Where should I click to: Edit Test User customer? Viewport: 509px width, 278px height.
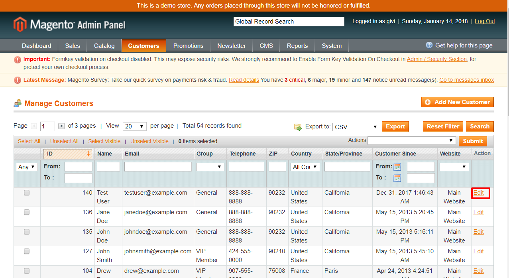(479, 193)
